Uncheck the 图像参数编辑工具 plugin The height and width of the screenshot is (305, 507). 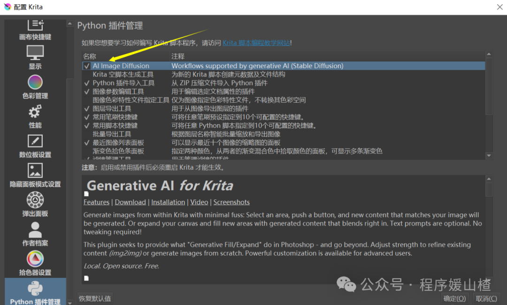pyautogui.click(x=87, y=91)
